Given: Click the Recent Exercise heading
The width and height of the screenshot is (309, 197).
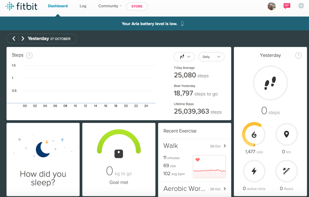Looking at the screenshot, I should 180,131.
